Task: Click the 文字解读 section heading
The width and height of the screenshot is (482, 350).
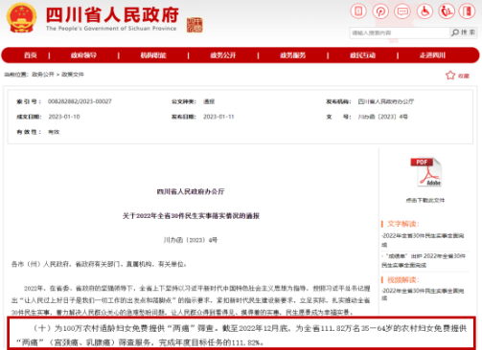Action: pos(403,224)
